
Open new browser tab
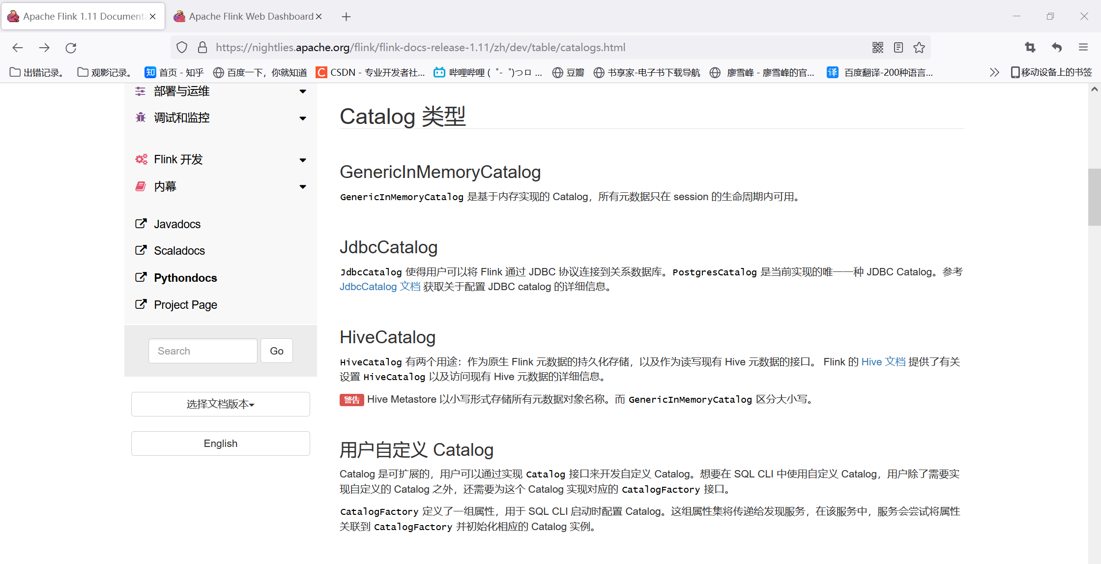[346, 17]
